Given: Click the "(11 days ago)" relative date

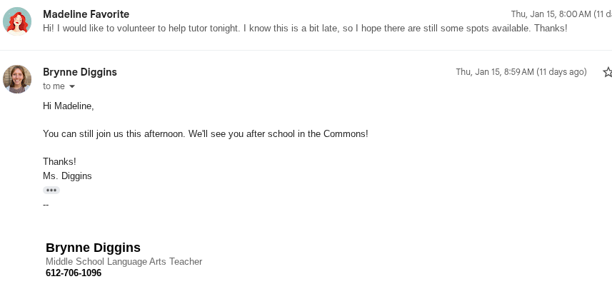Looking at the screenshot, I should [x=561, y=72].
